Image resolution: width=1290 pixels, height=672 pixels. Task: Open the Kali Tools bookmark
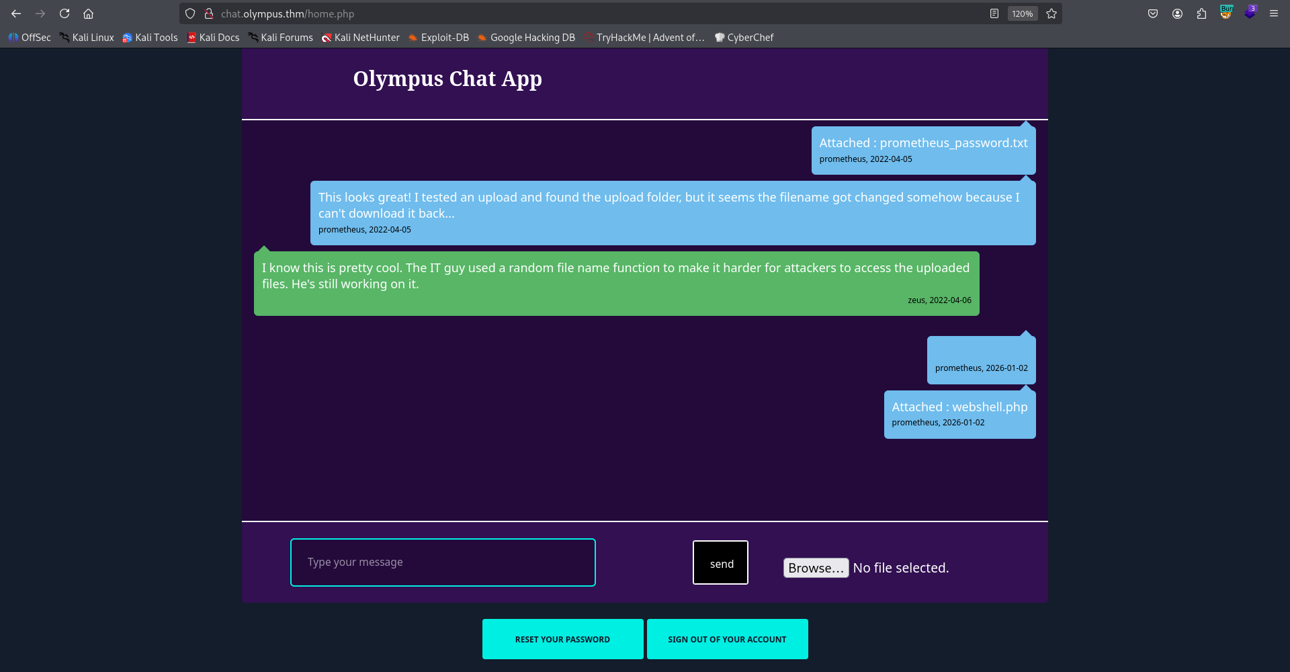tap(150, 38)
